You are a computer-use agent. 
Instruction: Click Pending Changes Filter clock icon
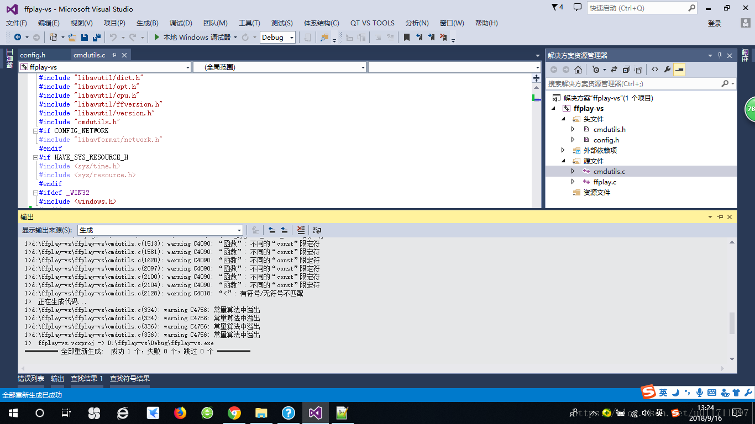coord(595,70)
